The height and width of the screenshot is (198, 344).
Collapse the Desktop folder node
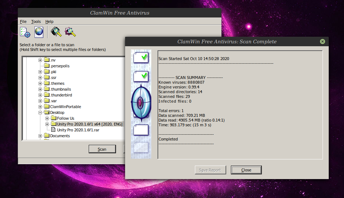click(x=40, y=112)
